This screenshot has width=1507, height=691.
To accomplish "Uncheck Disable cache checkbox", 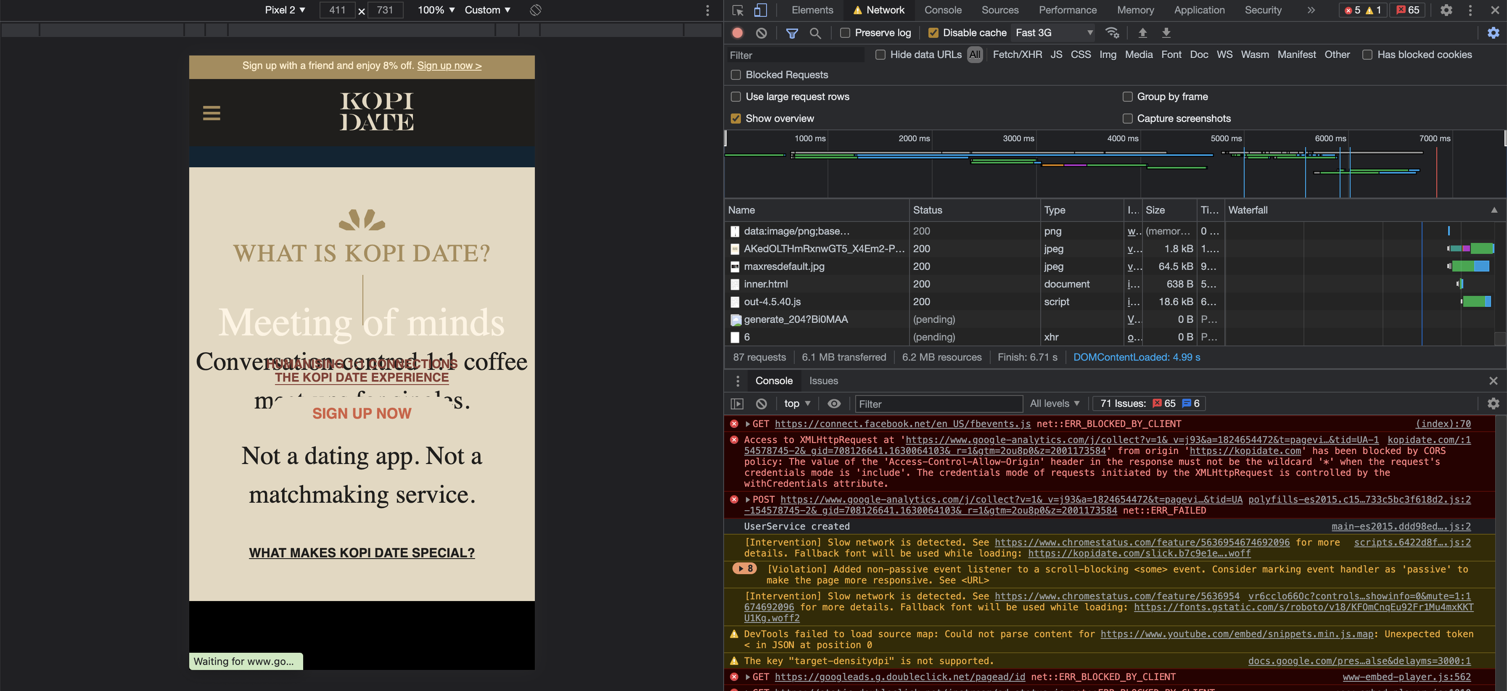I will pyautogui.click(x=933, y=33).
